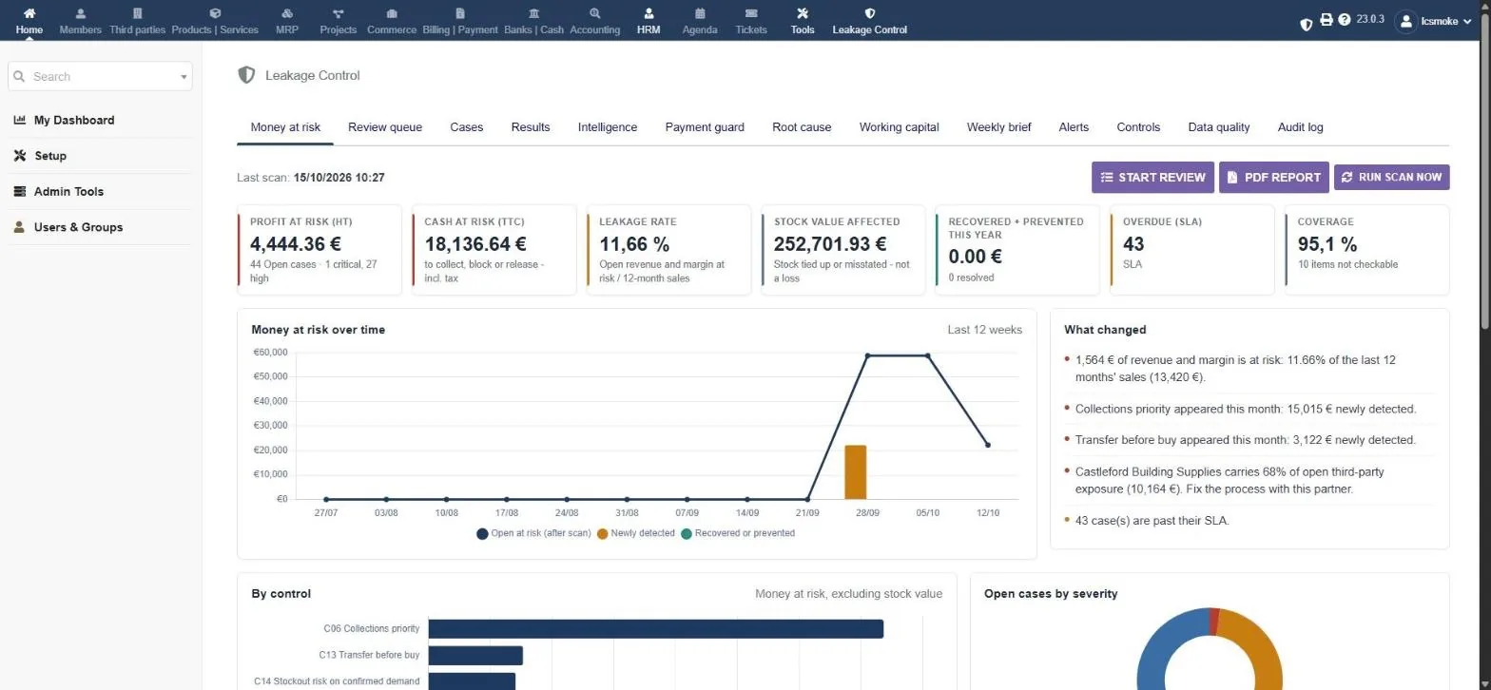1491x690 pixels.
Task: Click the PDF Report button
Action: (x=1273, y=177)
